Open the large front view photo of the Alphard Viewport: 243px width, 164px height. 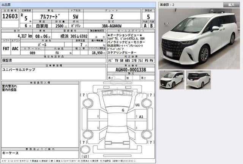pyautogui.click(x=199, y=39)
